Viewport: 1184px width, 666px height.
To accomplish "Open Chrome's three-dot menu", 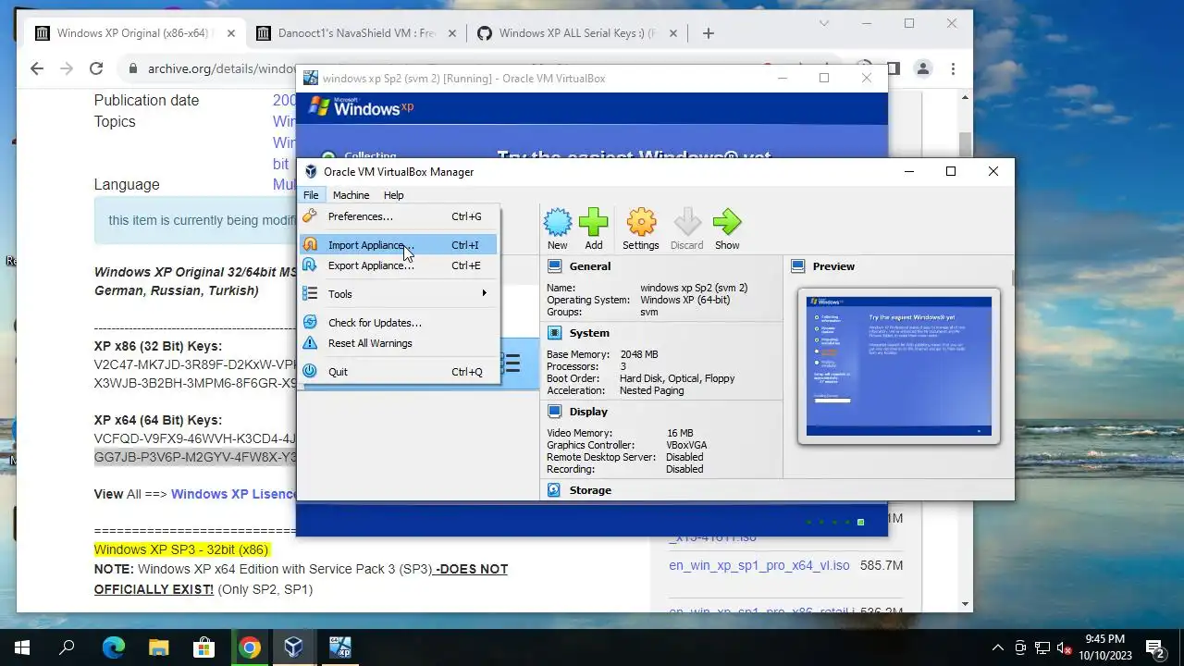I will [x=953, y=68].
